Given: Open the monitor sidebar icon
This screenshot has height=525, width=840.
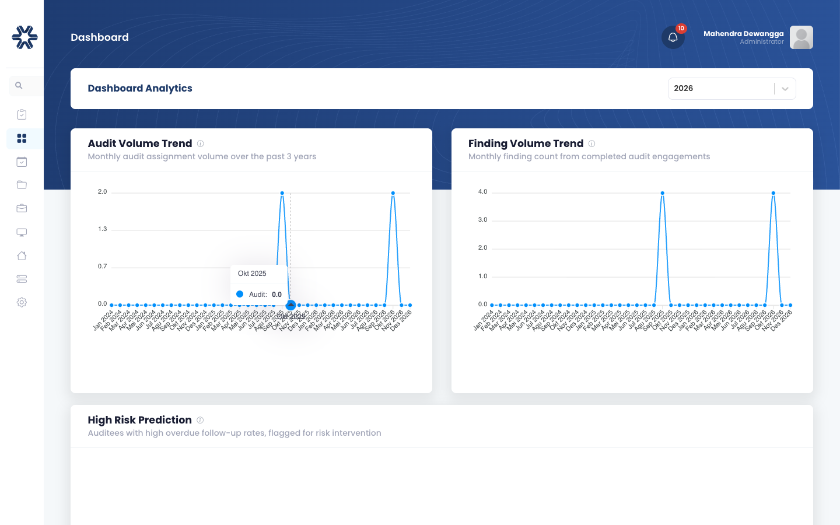Looking at the screenshot, I should click(x=22, y=232).
